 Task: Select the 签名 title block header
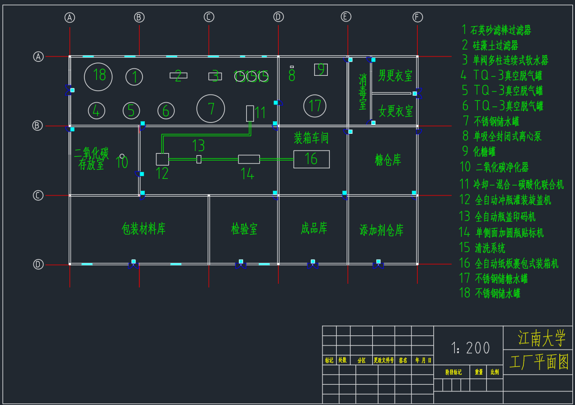click(403, 360)
